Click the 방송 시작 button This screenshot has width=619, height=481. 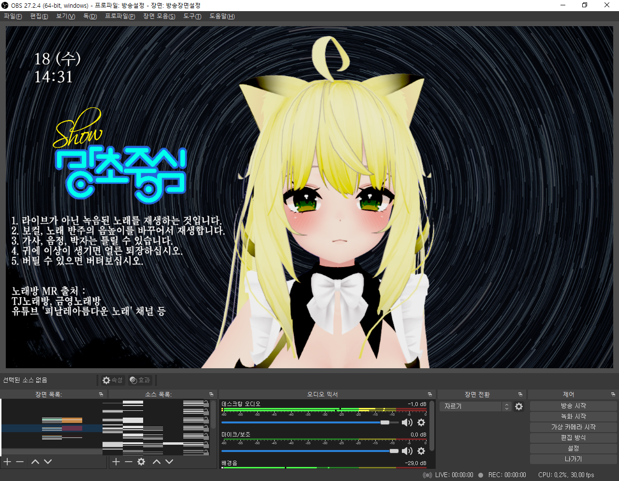click(574, 406)
